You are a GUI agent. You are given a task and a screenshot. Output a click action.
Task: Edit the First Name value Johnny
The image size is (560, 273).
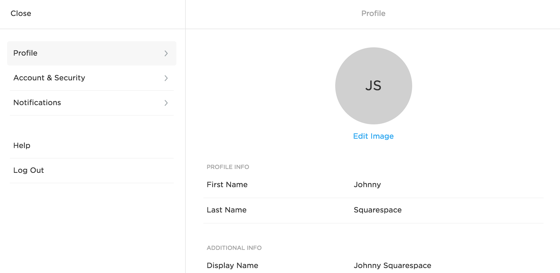[367, 185]
